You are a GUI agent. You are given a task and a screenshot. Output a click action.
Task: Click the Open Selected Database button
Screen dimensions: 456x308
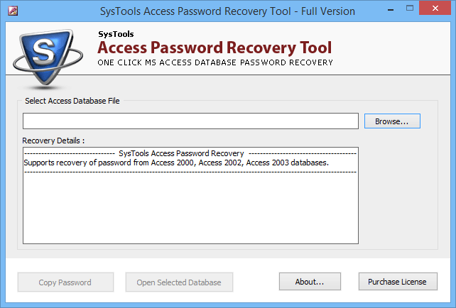coord(179,282)
